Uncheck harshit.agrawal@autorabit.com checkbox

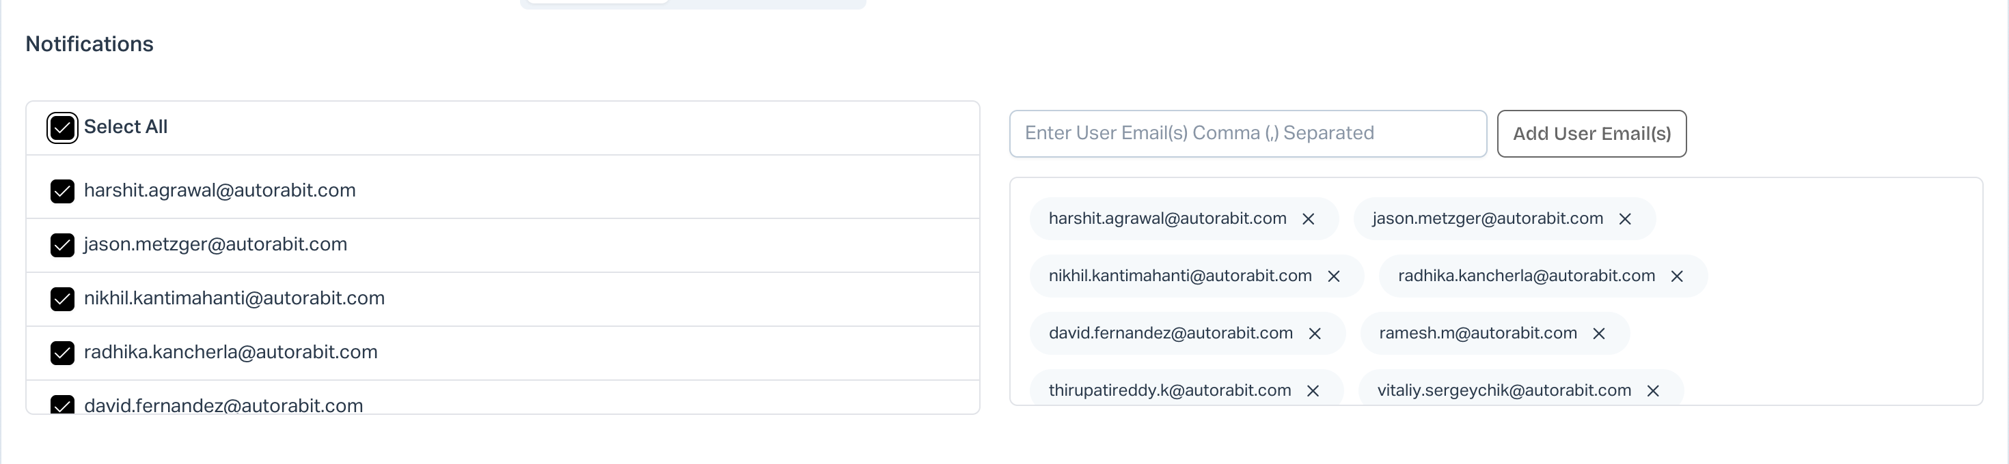[62, 192]
